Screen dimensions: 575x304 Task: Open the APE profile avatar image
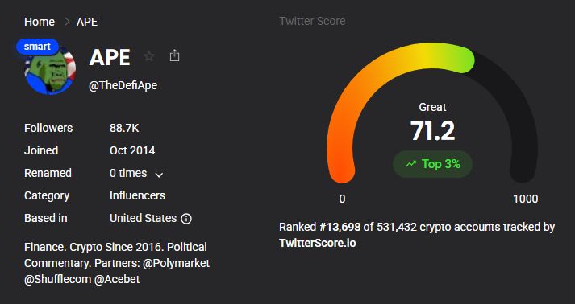tap(50, 69)
